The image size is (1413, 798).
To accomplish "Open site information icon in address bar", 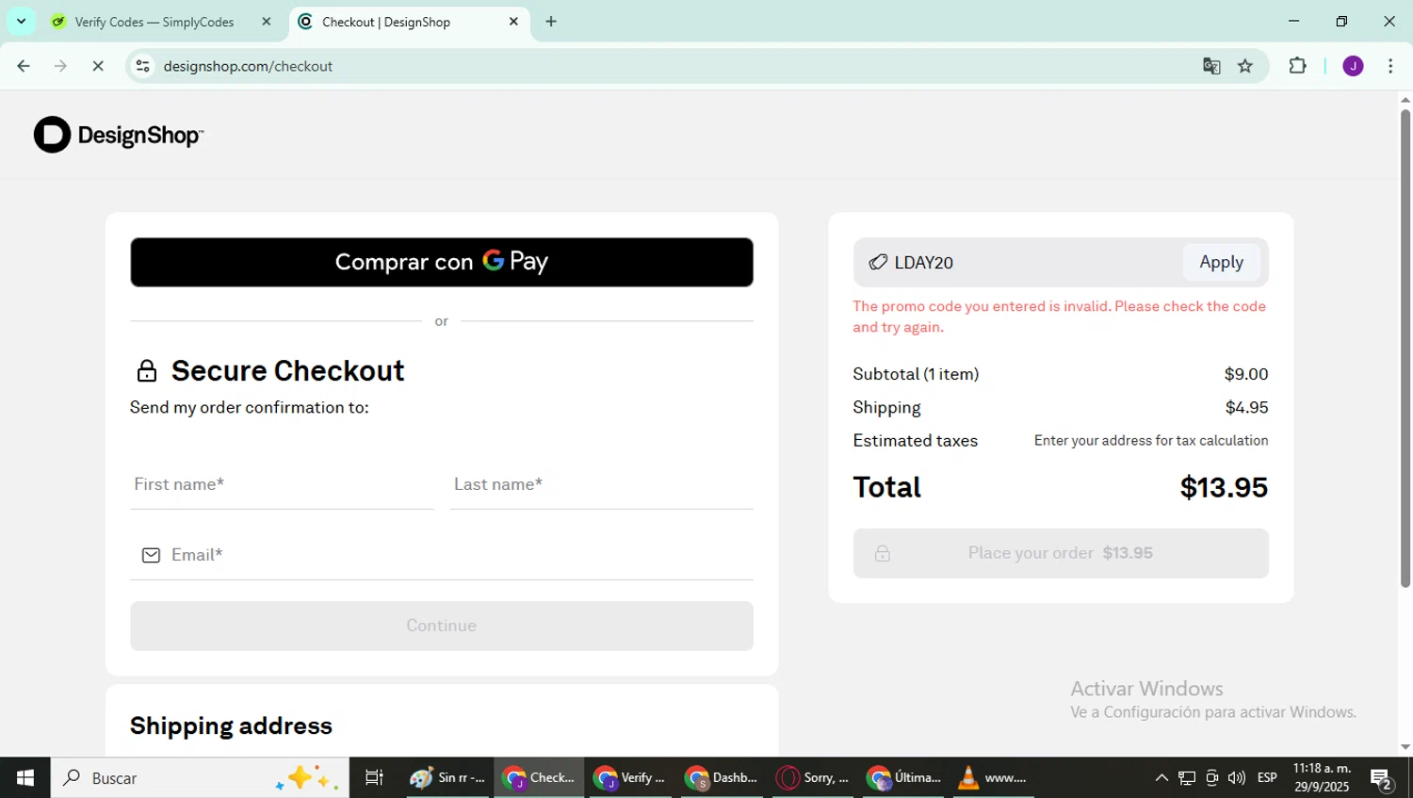I will (143, 66).
